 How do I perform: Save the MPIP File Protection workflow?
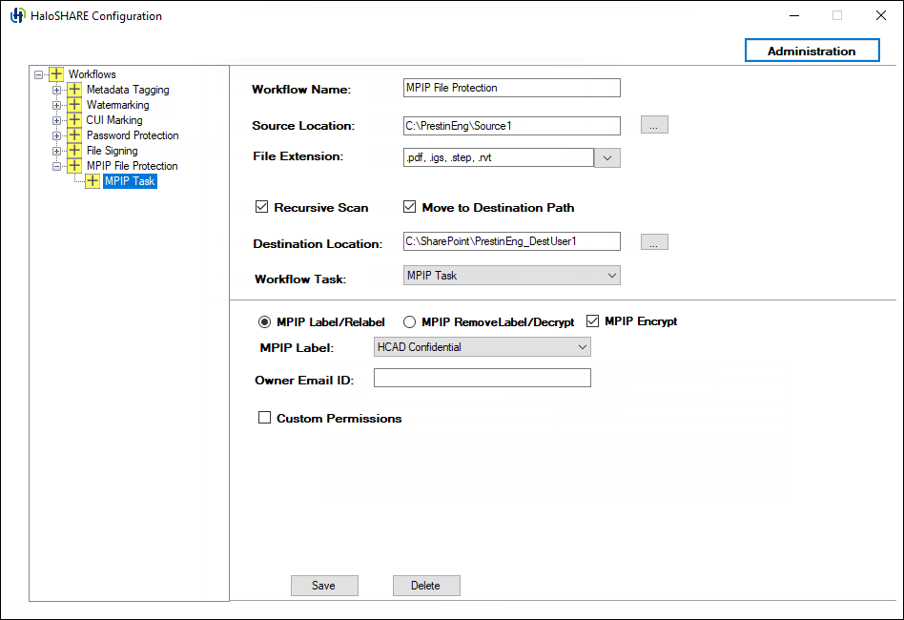tap(324, 585)
